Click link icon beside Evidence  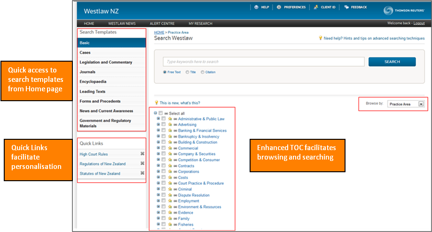175,212
